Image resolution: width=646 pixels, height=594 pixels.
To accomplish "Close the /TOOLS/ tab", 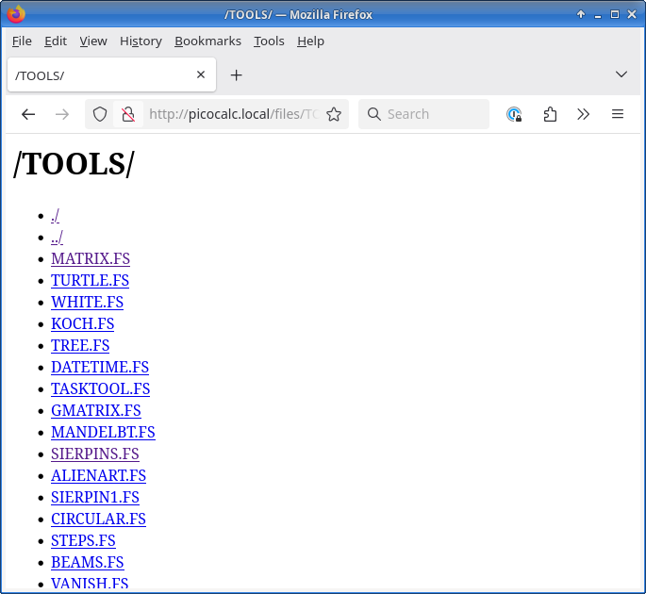I will [x=201, y=74].
